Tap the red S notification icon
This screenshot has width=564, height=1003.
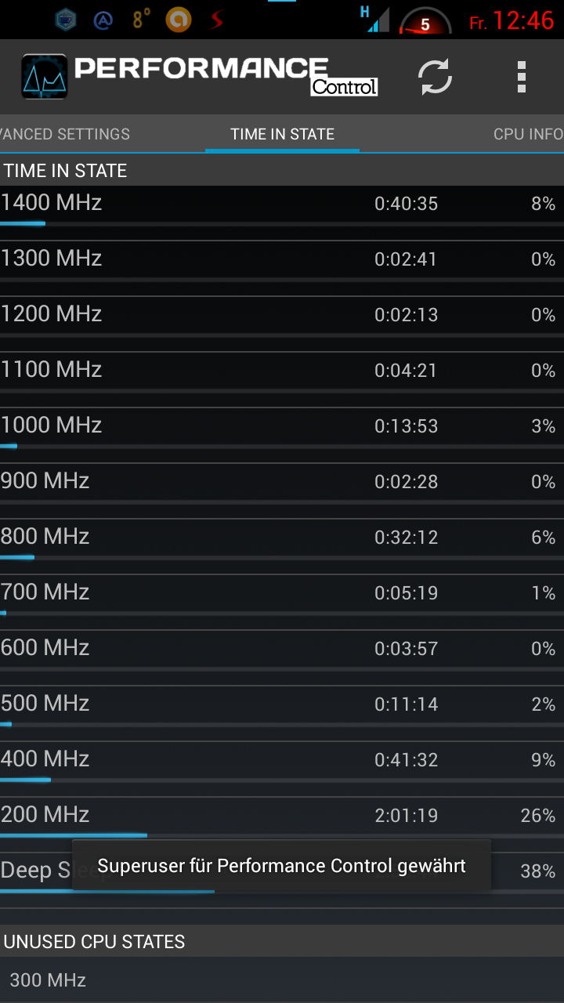[x=217, y=20]
